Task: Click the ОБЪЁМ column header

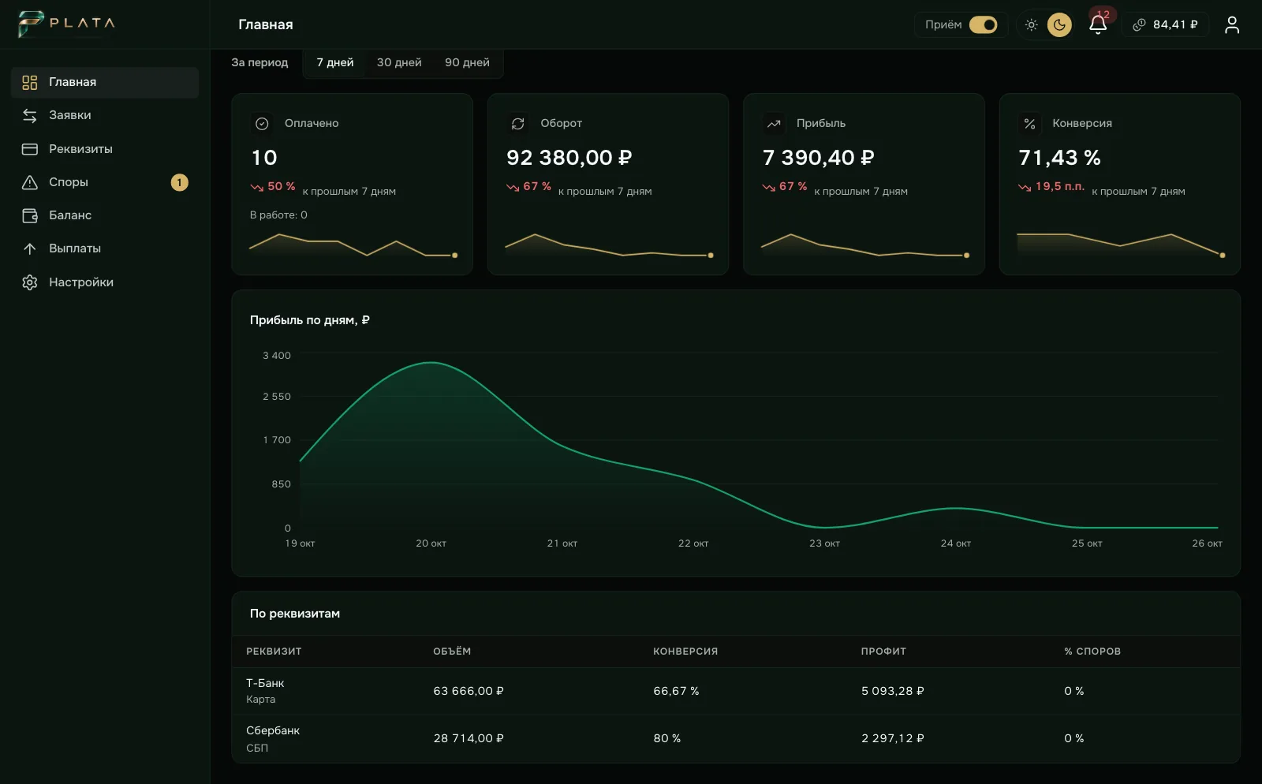Action: pyautogui.click(x=452, y=651)
